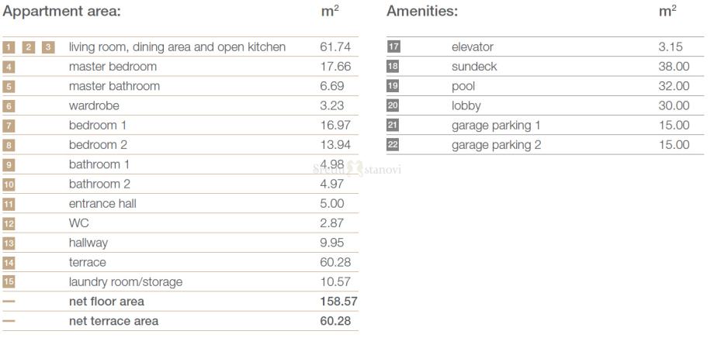Image resolution: width=714 pixels, height=338 pixels.
Task: Click the 'living room, dining area and open kitchen' label
Action: pyautogui.click(x=177, y=47)
